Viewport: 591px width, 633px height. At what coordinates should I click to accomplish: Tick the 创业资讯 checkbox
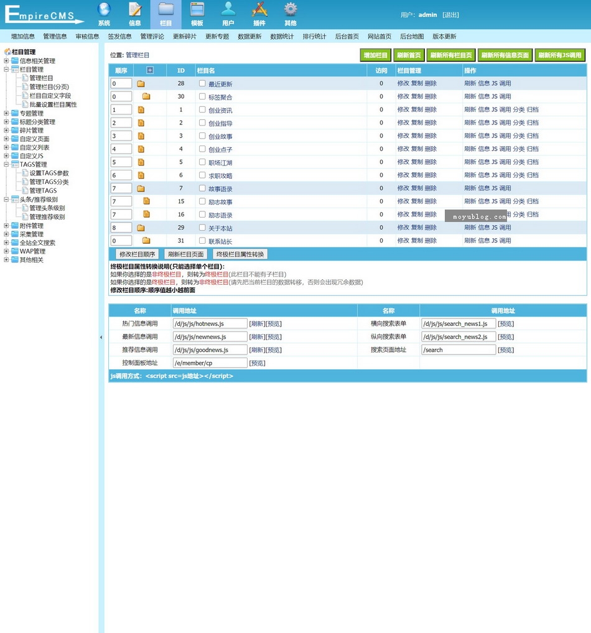click(202, 109)
